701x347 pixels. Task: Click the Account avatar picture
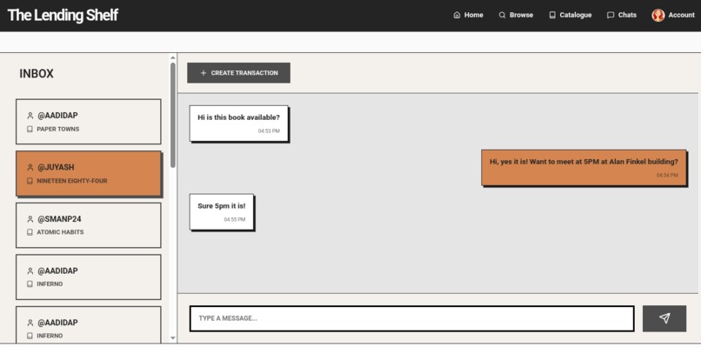click(x=658, y=15)
